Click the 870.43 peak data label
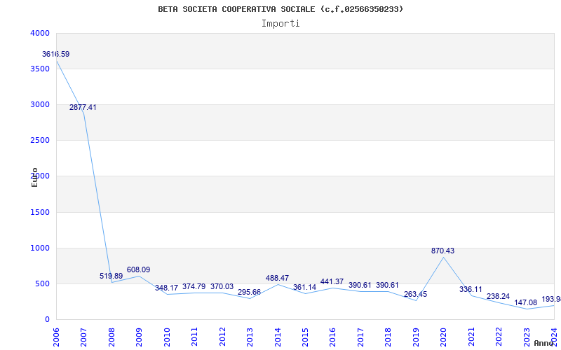Image resolution: width=561 pixels, height=350 pixels. point(443,251)
